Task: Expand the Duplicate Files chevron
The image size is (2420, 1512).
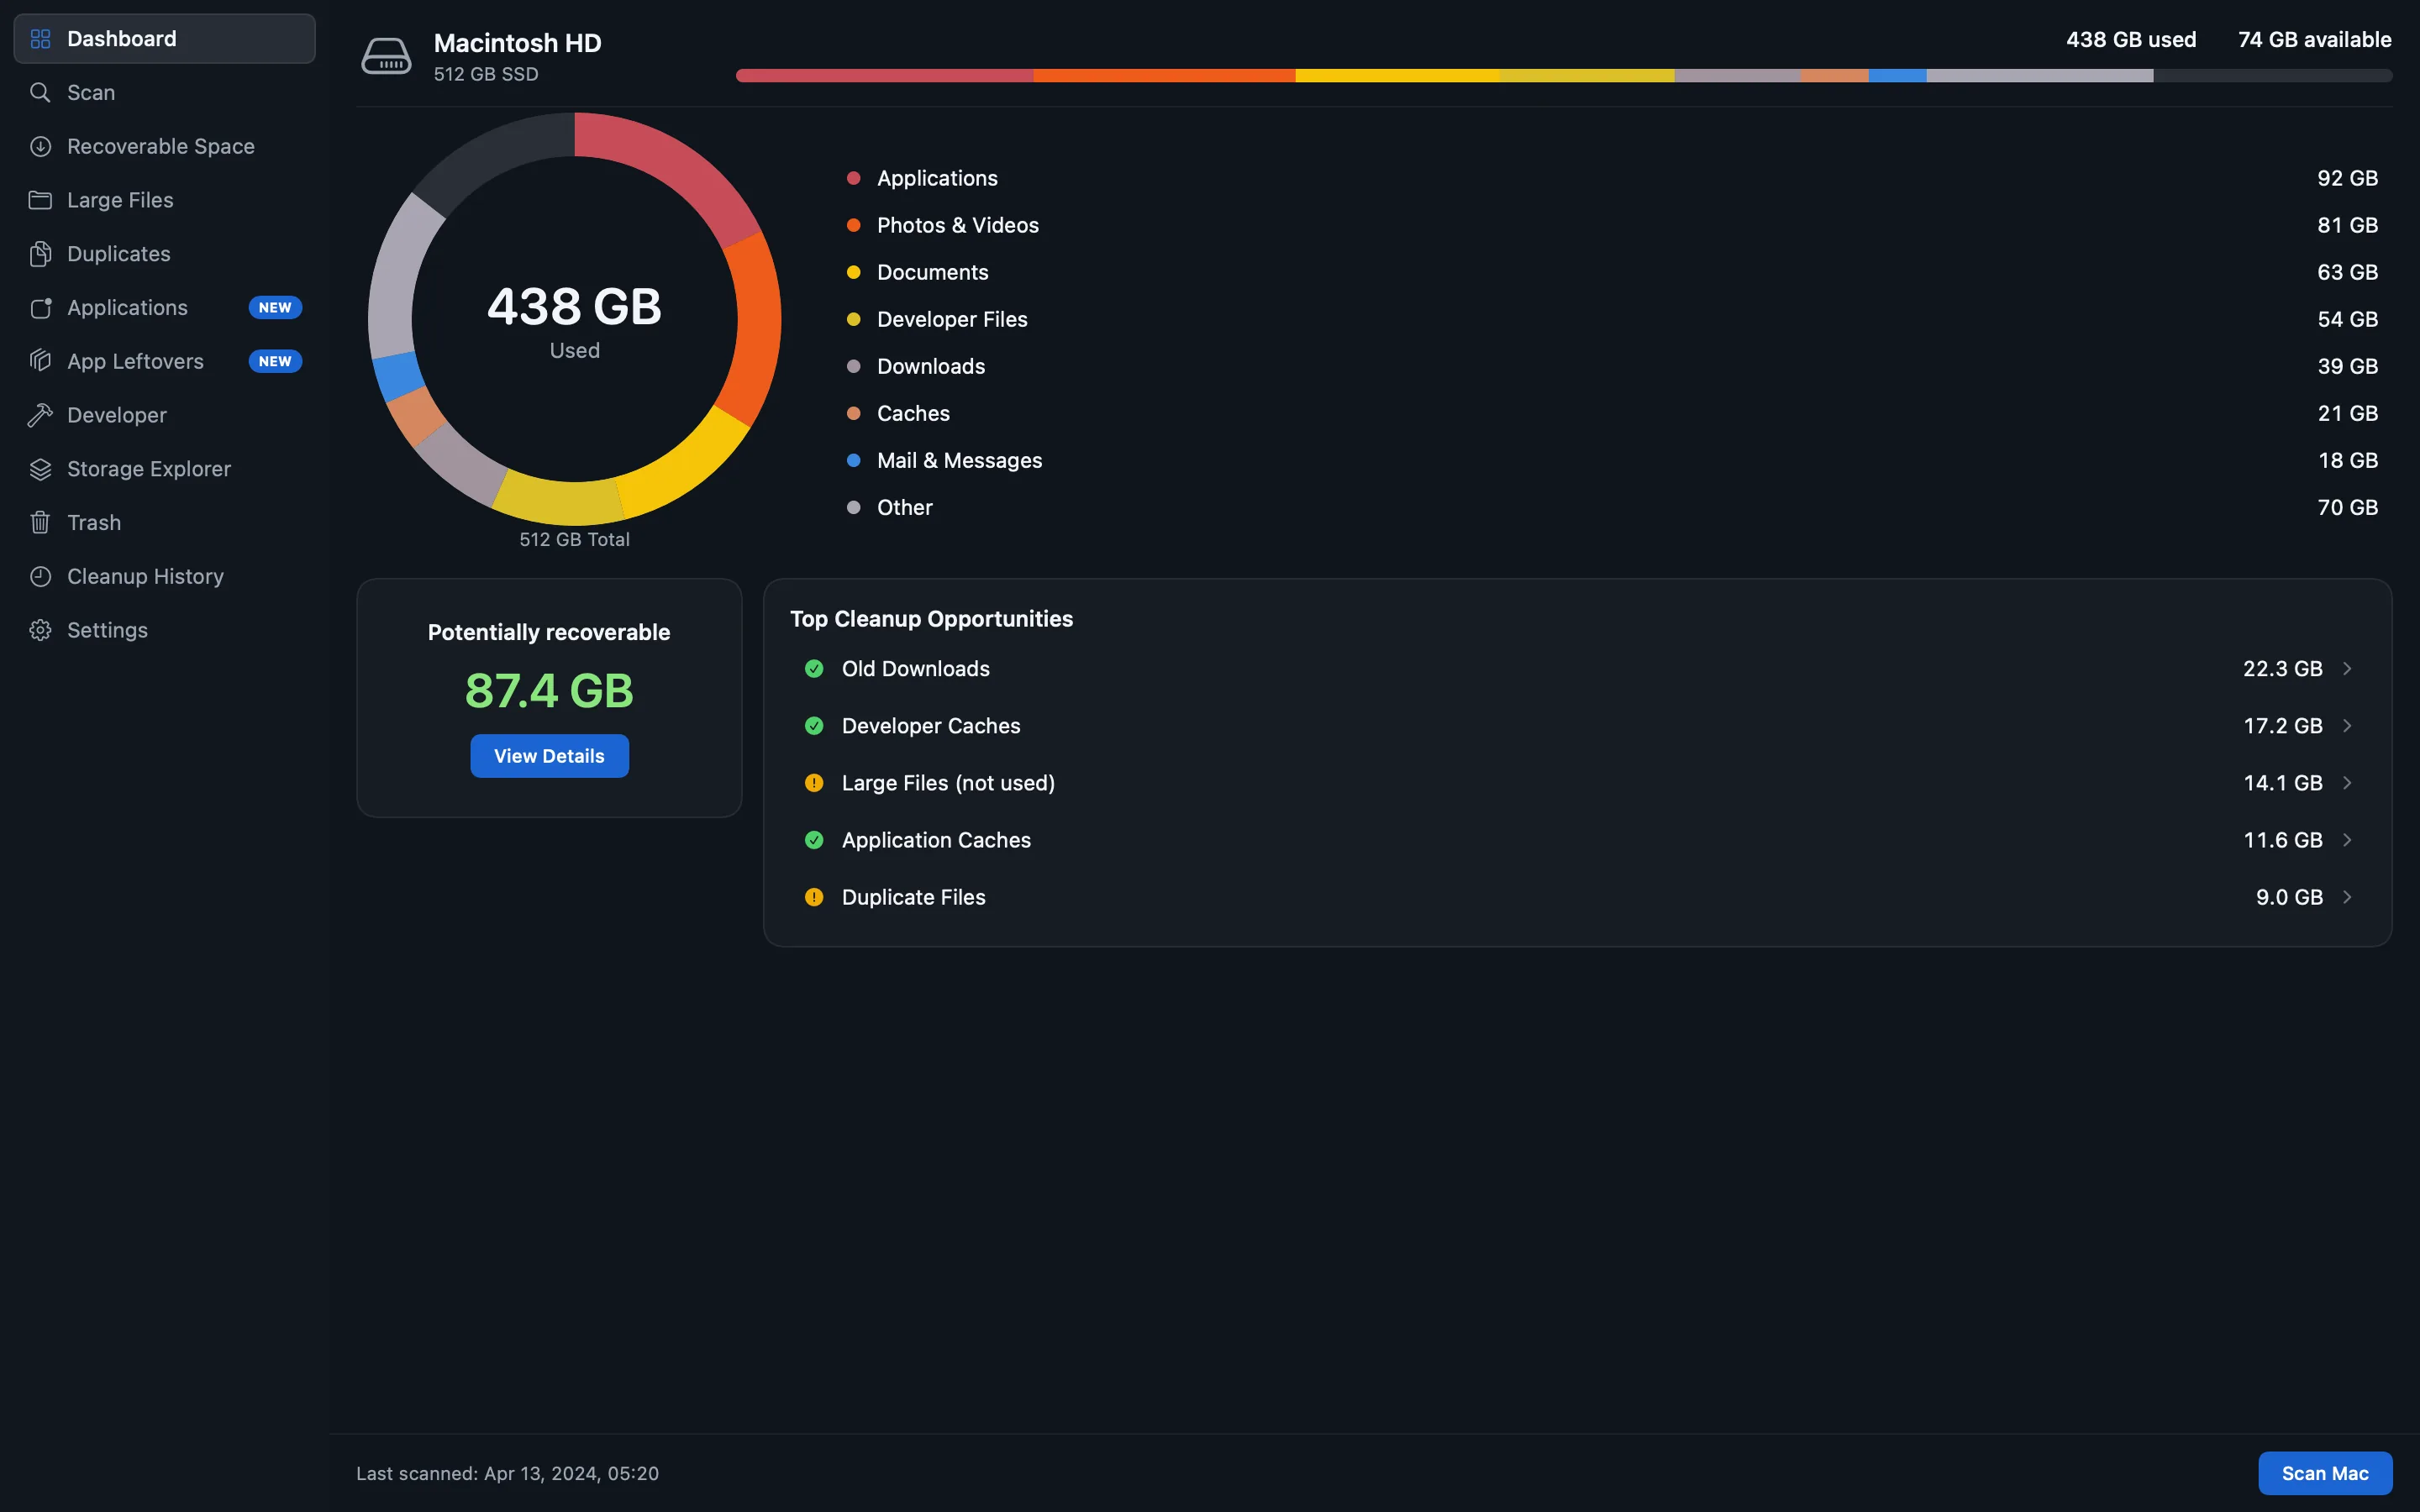Action: click(x=2347, y=897)
